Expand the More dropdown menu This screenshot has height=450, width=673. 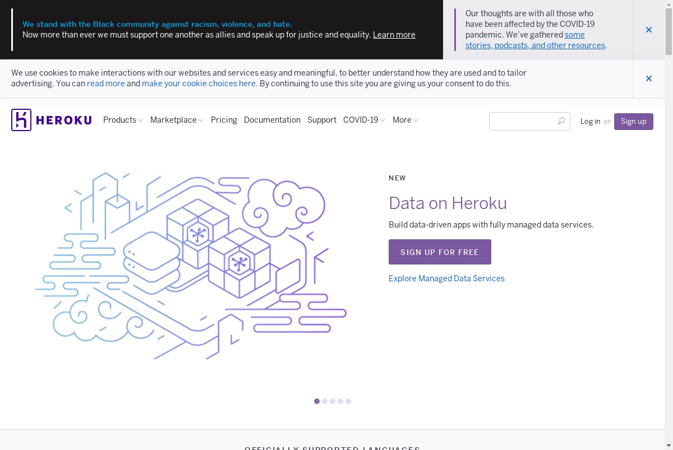(x=405, y=120)
